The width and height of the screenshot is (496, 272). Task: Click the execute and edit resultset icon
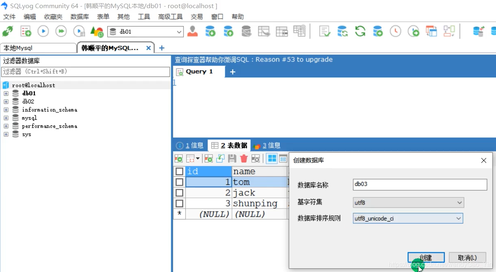pyautogui.click(x=79, y=31)
